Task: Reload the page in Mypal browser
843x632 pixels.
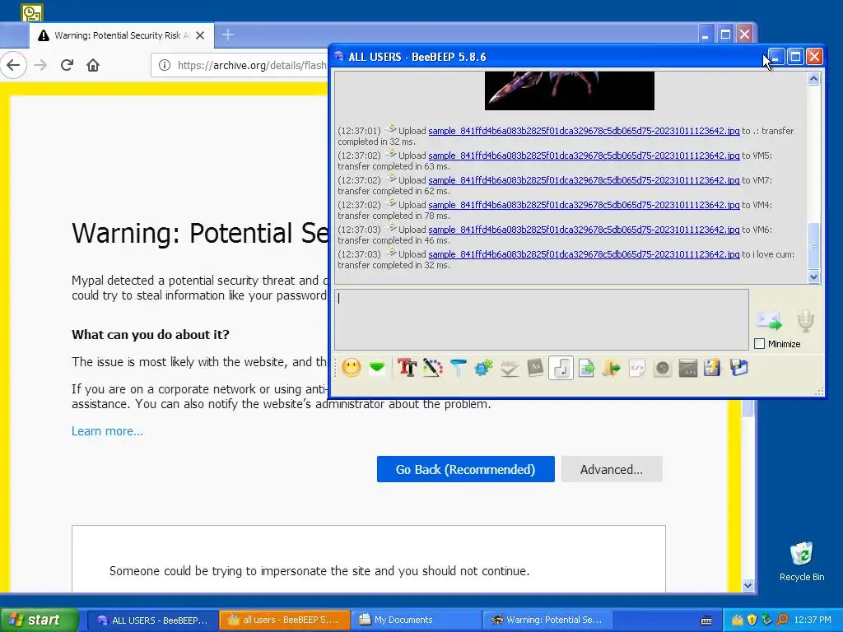Action: (67, 66)
